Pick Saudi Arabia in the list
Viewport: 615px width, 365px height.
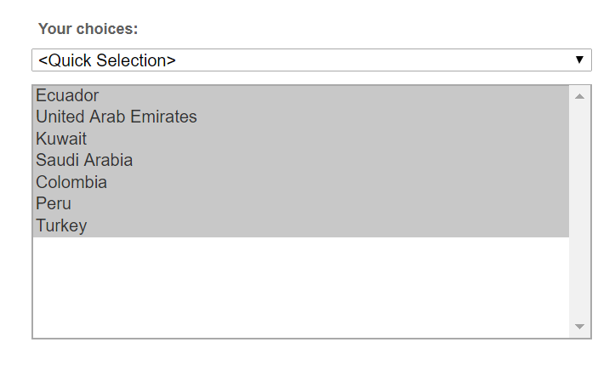point(84,161)
